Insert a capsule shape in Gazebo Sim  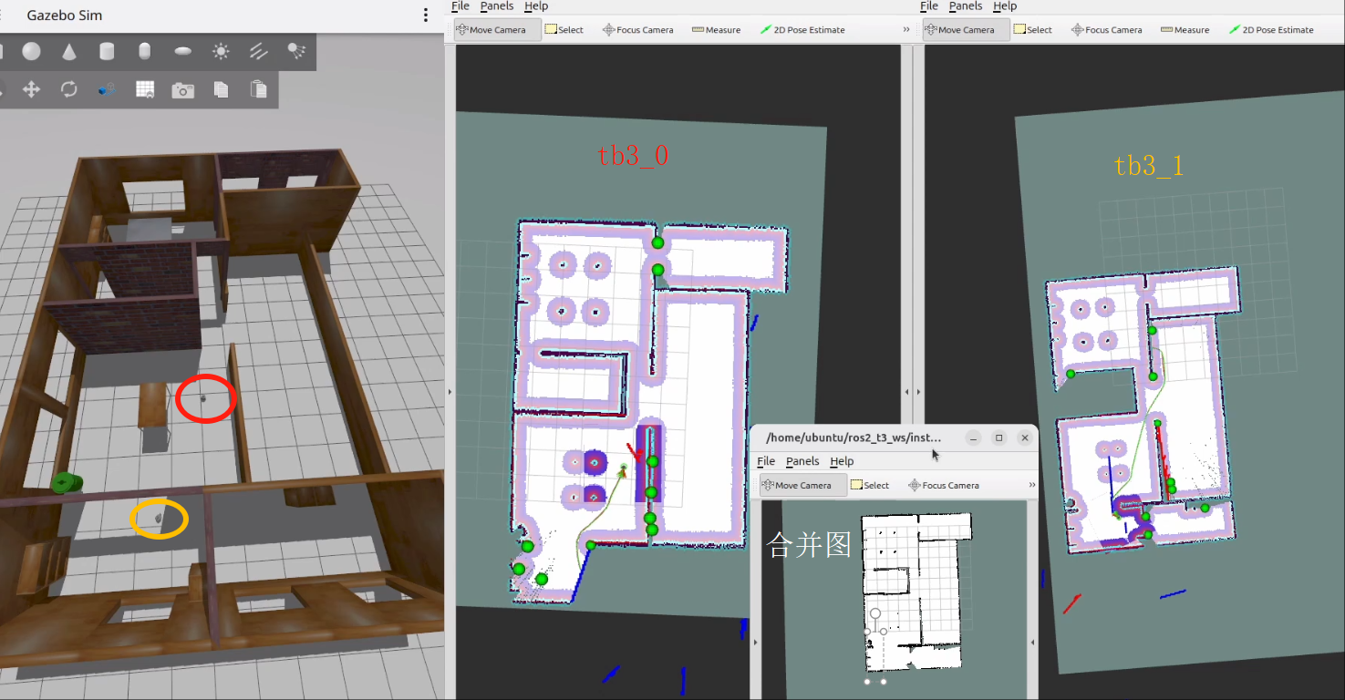pos(144,51)
